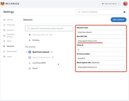Select Localhost 8545 network

pyautogui.click(x=39, y=63)
